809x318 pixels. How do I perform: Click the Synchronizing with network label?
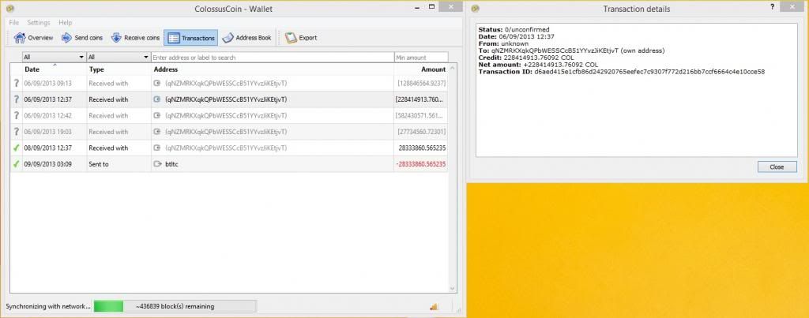pyautogui.click(x=48, y=306)
